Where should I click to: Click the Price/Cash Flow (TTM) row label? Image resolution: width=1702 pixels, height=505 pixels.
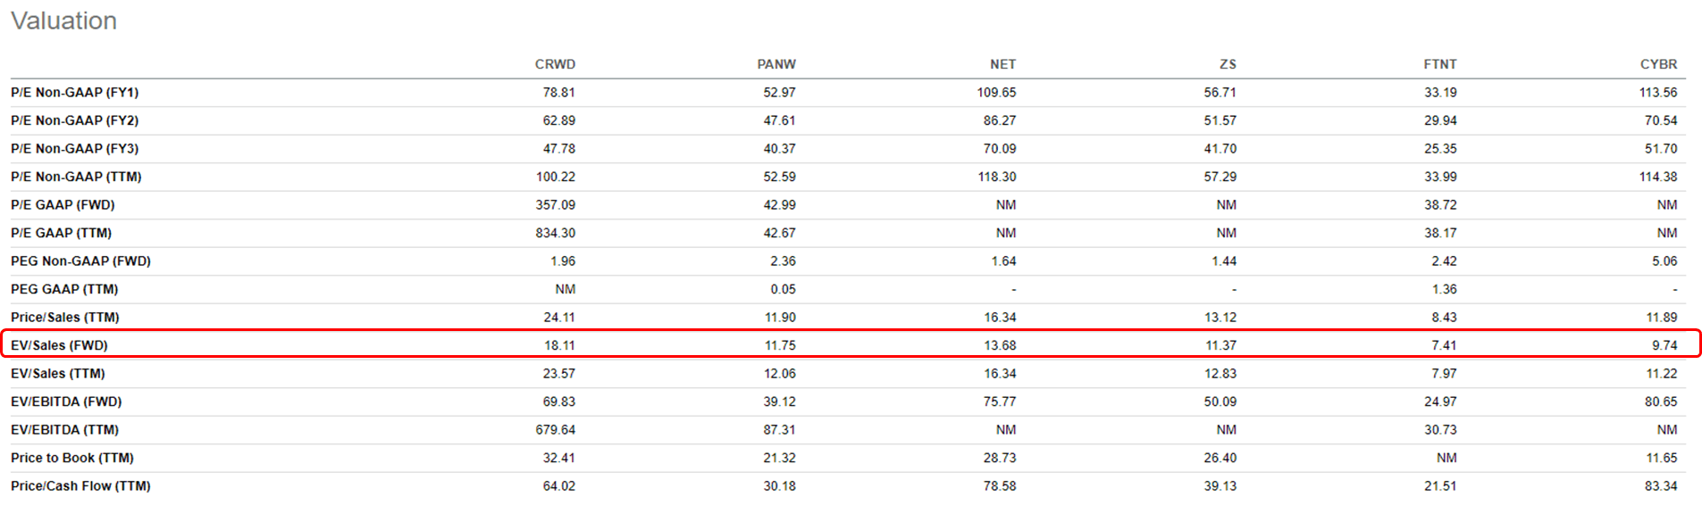80,486
